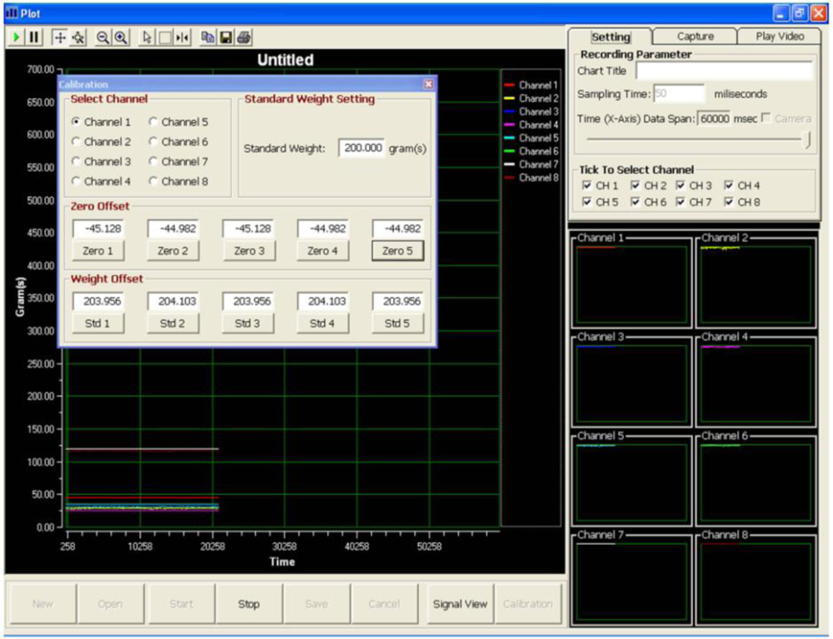Open the Play Video tab
The height and width of the screenshot is (639, 833).
click(x=780, y=37)
